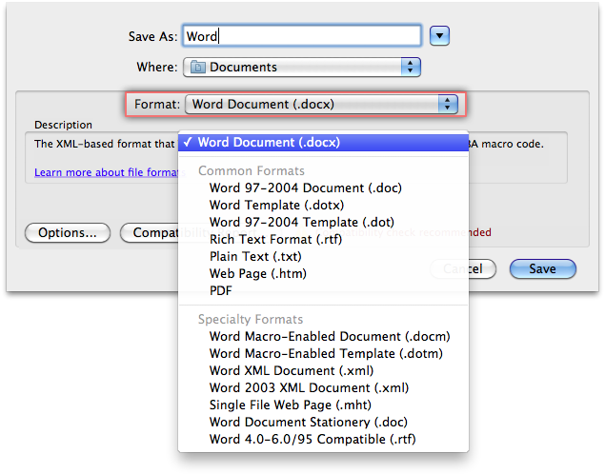
Task: Click the Options... button
Action: [68, 233]
